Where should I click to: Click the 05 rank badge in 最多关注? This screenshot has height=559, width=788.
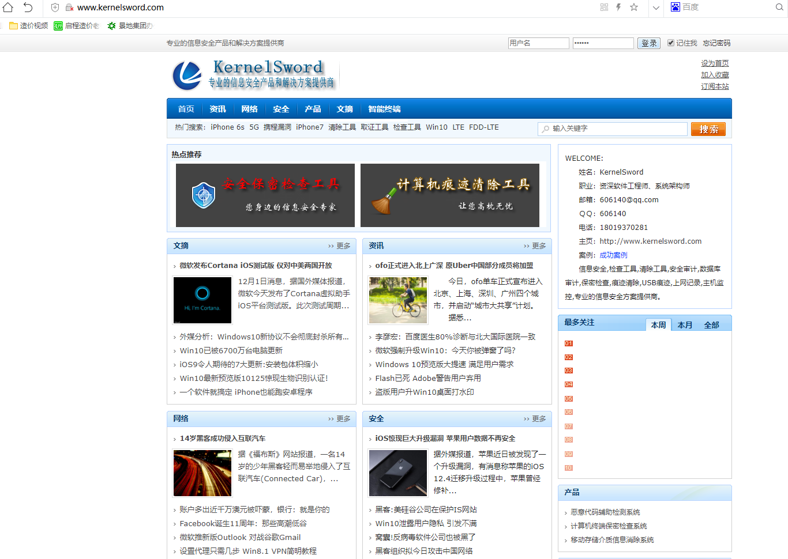569,399
